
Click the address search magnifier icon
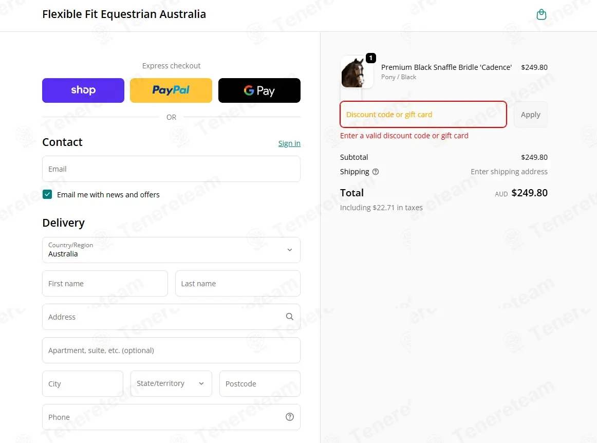[x=289, y=317]
